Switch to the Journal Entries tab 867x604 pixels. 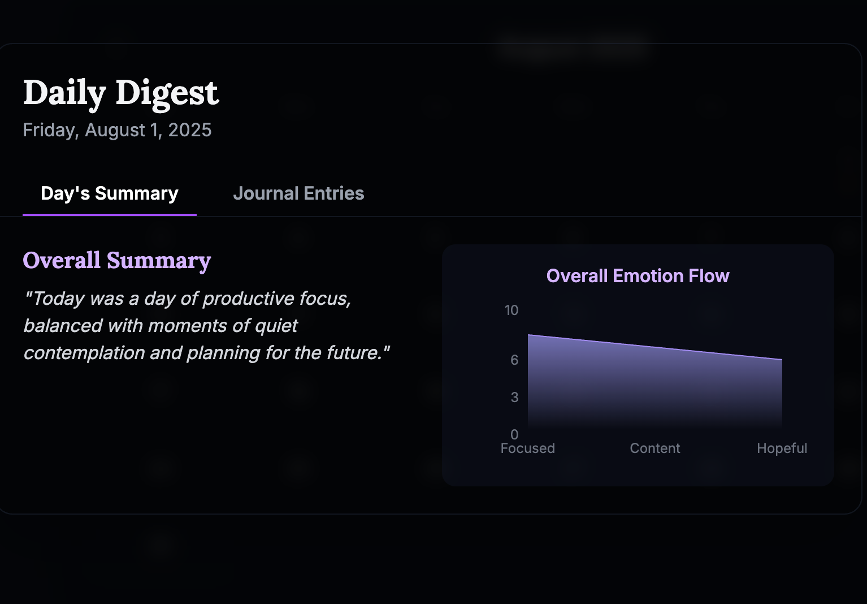(x=298, y=193)
